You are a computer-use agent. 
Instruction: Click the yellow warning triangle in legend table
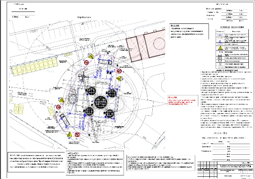220,48
